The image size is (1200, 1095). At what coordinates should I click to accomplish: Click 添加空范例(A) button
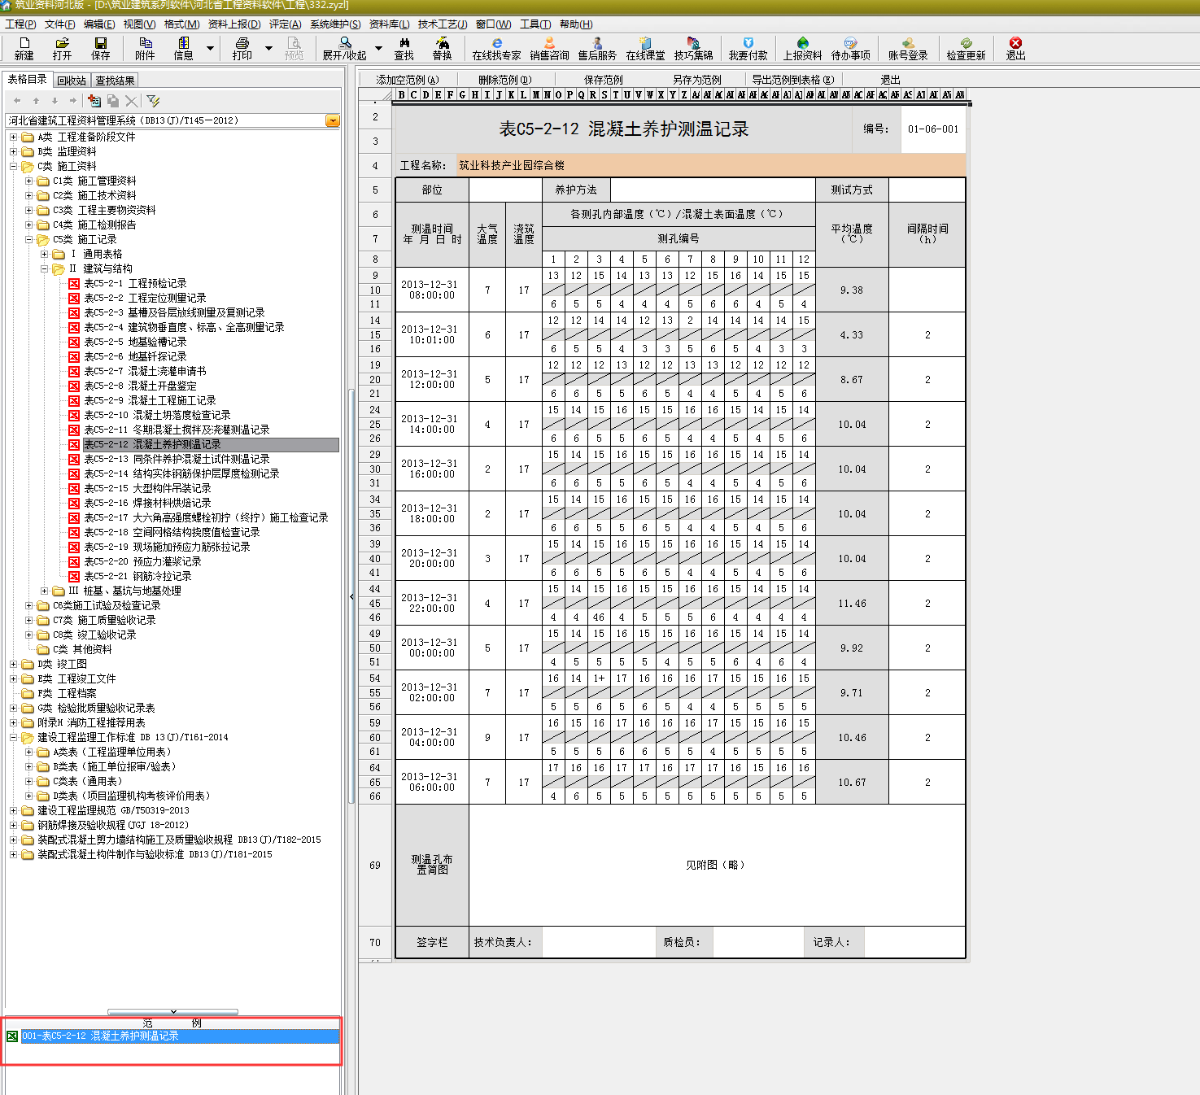pyautogui.click(x=407, y=80)
